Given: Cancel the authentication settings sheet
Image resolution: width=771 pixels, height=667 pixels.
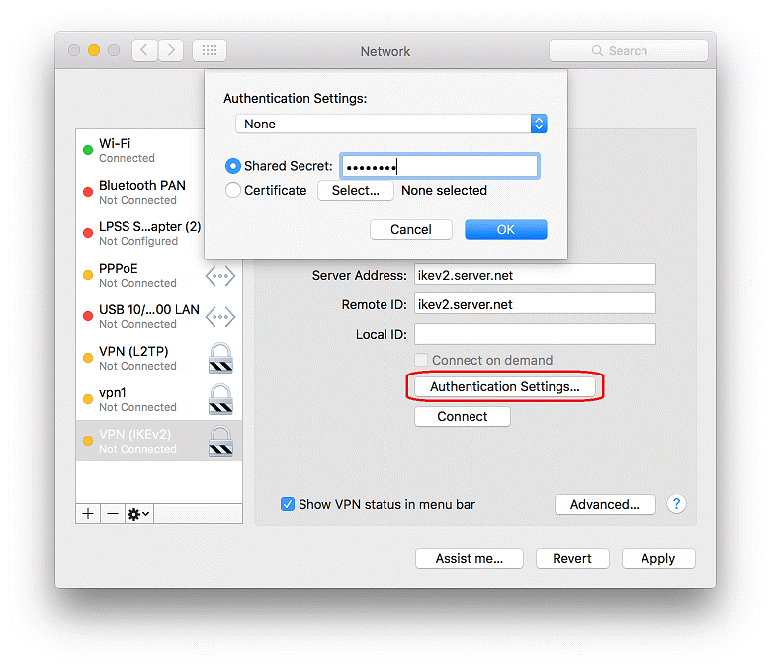Looking at the screenshot, I should (x=411, y=229).
